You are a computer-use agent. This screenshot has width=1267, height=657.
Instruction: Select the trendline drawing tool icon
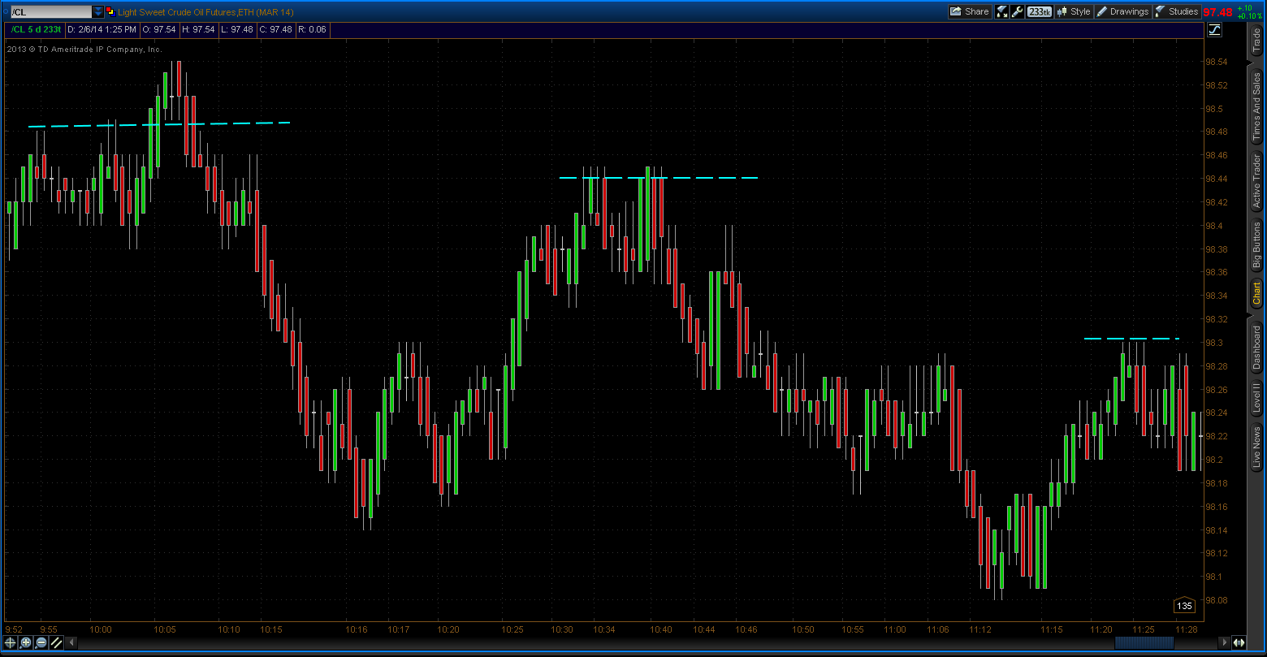point(56,642)
